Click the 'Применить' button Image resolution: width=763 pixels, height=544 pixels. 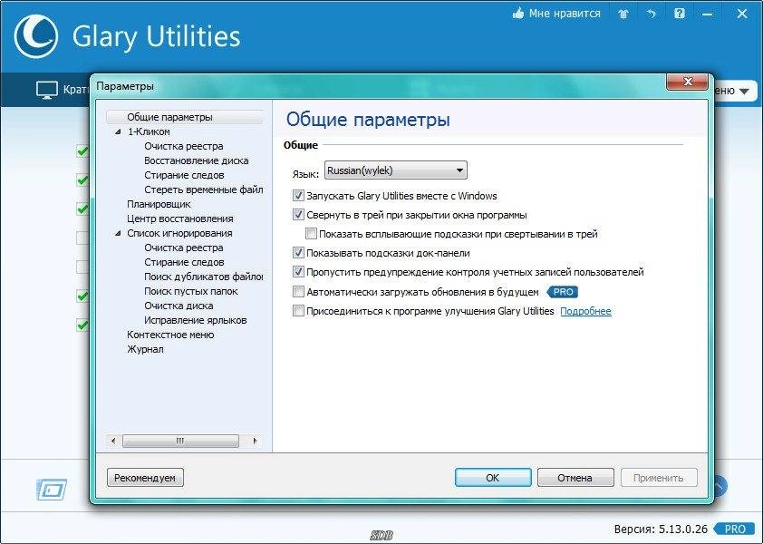(x=659, y=478)
